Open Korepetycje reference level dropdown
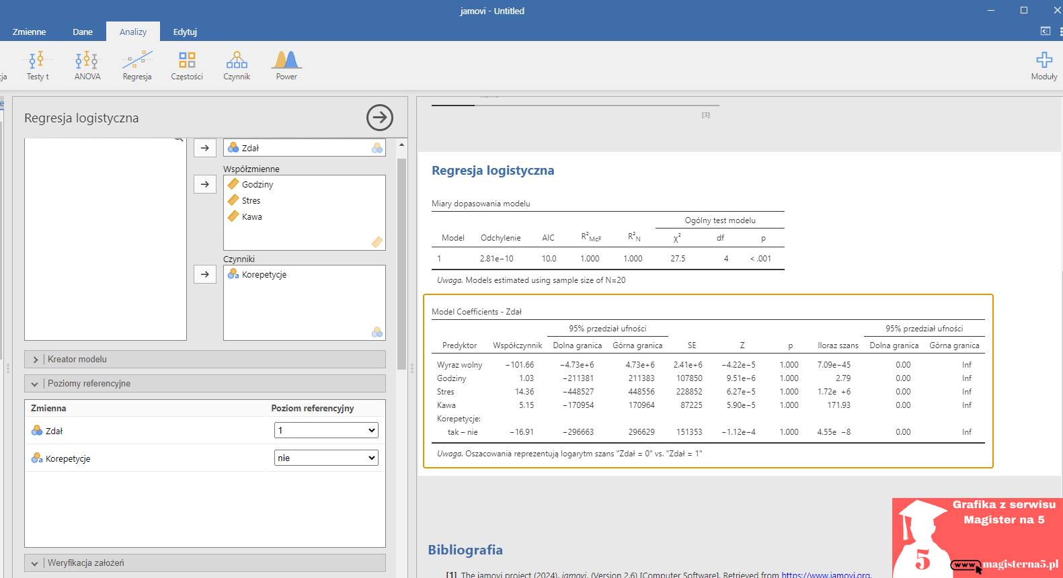The height and width of the screenshot is (578, 1063). coord(326,458)
